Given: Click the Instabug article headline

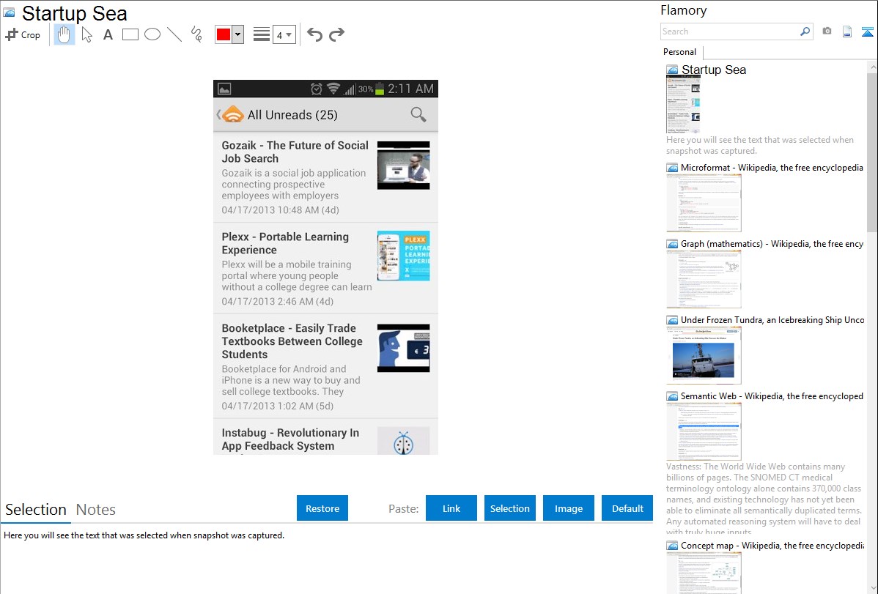Looking at the screenshot, I should (290, 439).
